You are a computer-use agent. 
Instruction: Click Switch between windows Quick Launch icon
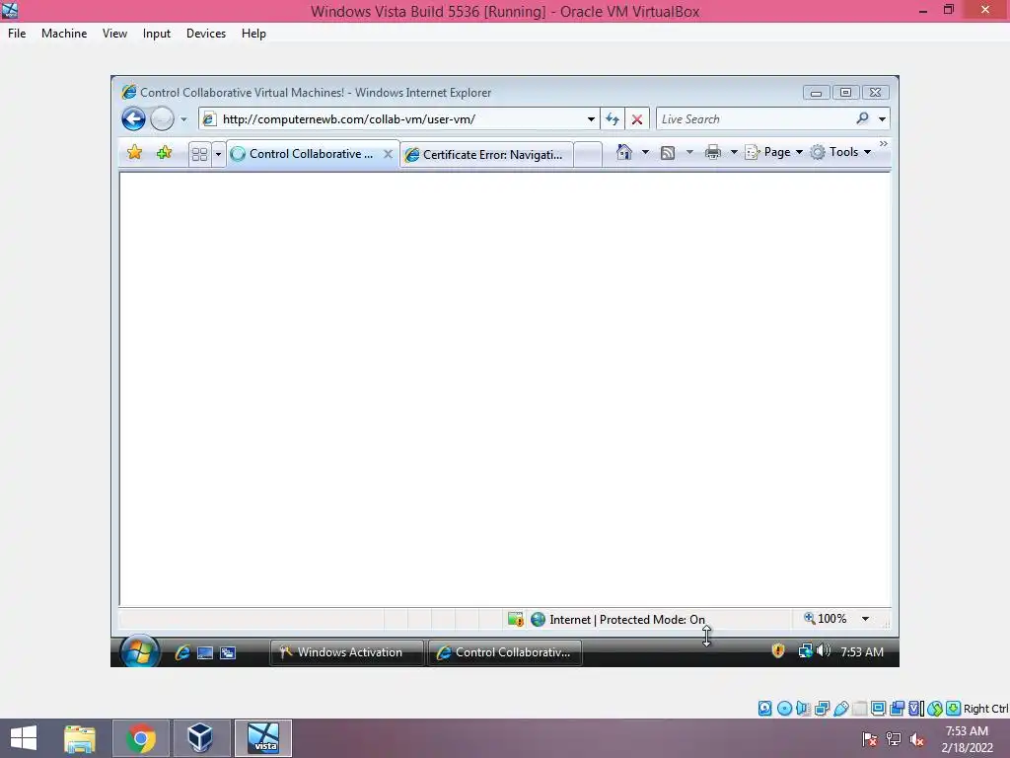click(x=228, y=652)
